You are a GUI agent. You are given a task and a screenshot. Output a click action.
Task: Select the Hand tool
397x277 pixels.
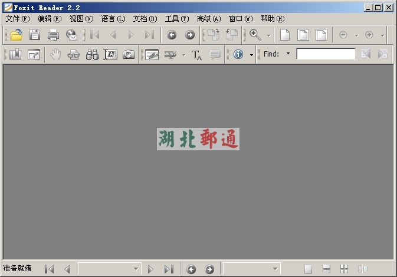55,54
